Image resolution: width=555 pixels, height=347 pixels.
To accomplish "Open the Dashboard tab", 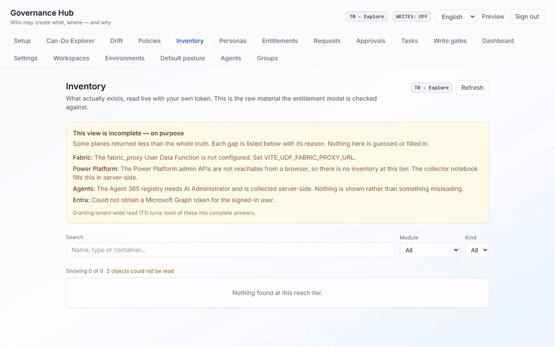I will coord(498,41).
